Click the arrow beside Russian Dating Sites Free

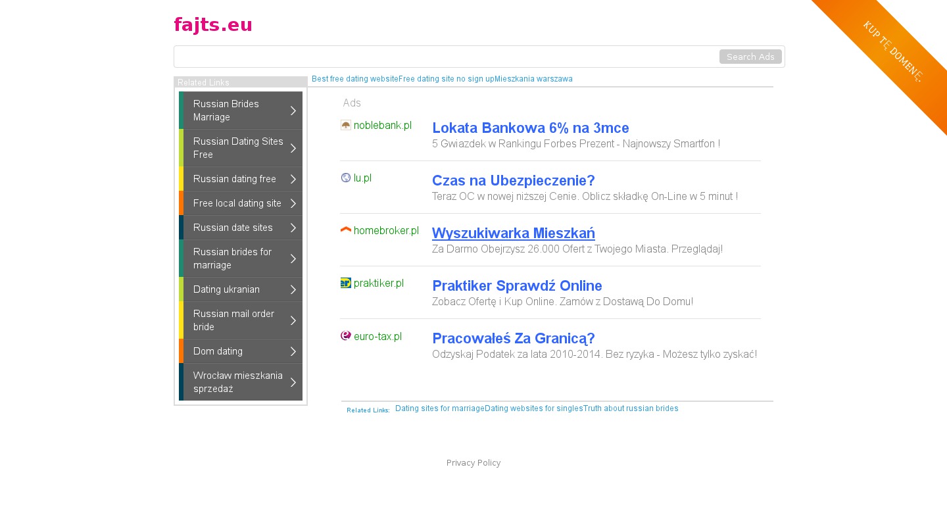(293, 148)
